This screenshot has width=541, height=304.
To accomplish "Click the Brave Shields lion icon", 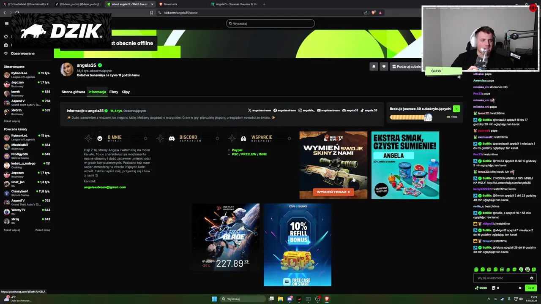I will pos(373,13).
